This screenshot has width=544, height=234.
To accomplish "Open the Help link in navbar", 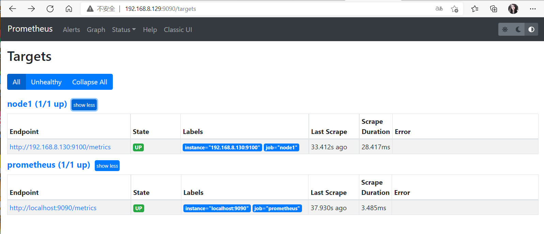I will pyautogui.click(x=150, y=30).
